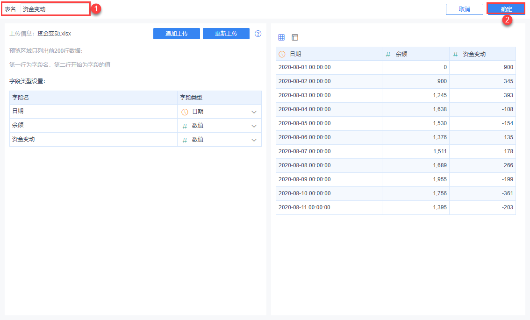Screen dimensions: 530x320
Task: Select 字段类型 header in field settings table
Action: 219,98
